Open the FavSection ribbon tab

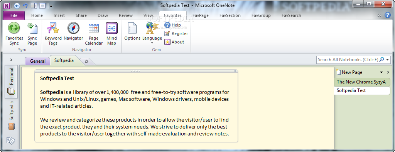[230, 15]
